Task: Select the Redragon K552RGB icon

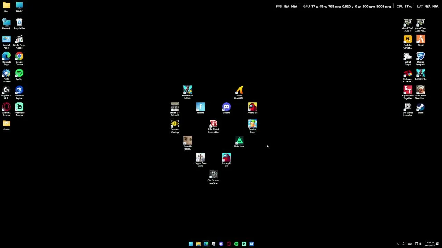Action: (x=408, y=76)
